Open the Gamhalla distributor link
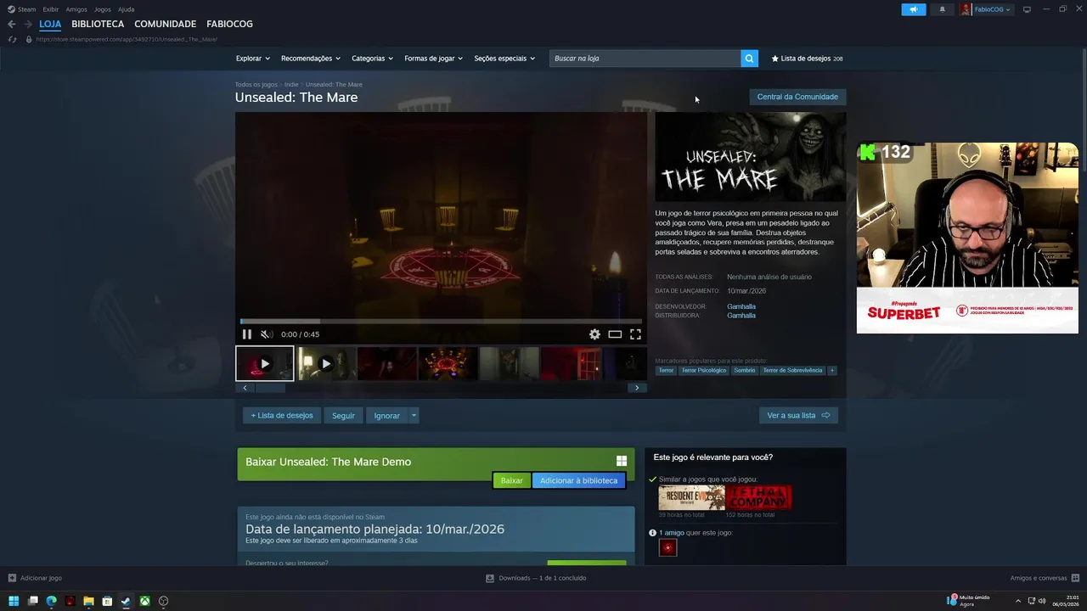This screenshot has width=1087, height=611. coord(741,316)
